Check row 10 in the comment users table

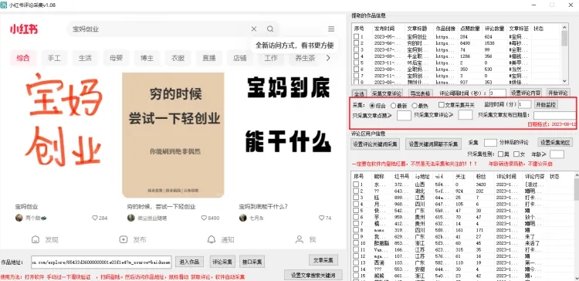point(356,243)
